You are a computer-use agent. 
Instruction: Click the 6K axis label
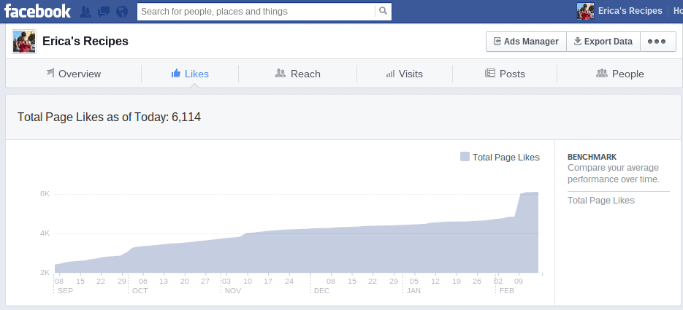45,194
